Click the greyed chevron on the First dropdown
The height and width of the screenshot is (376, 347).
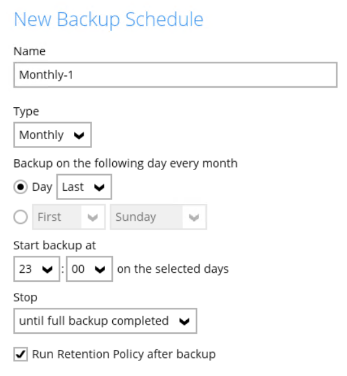click(x=93, y=218)
